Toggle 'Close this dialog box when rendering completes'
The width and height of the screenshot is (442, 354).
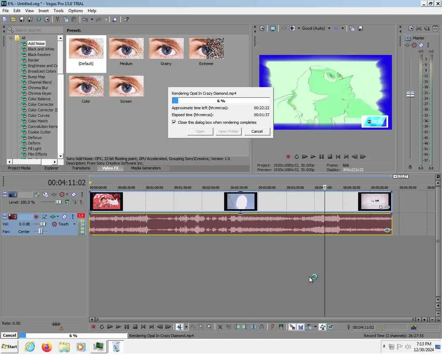[x=174, y=122]
